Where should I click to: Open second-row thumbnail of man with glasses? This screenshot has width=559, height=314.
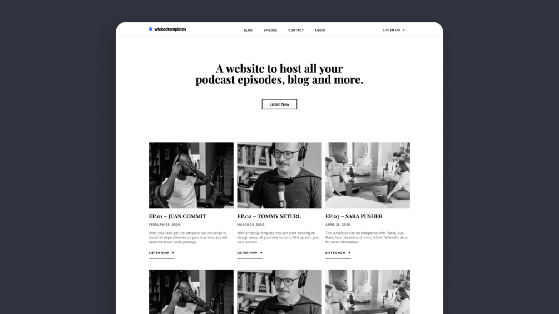[279, 292]
